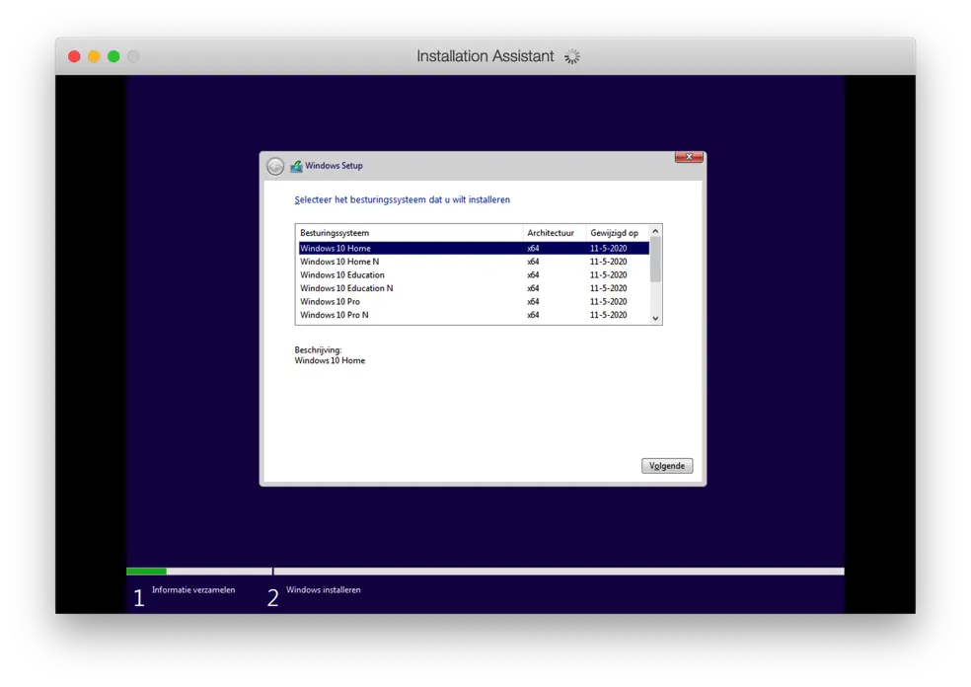Click the list scroll up arrow
Viewport: 971px width, 687px height.
655,231
